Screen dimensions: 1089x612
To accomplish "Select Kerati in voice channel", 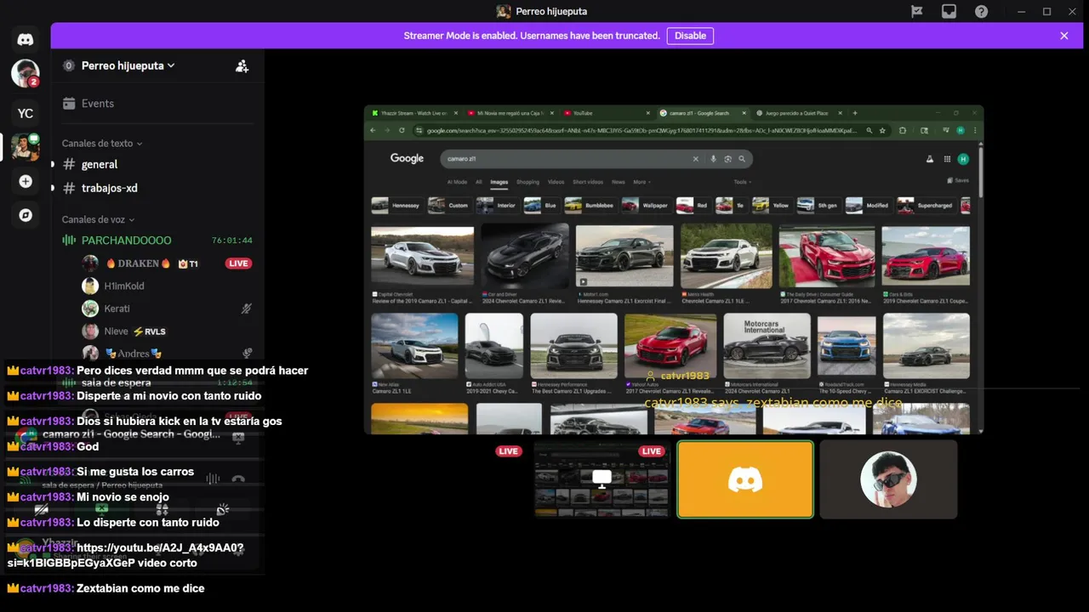I will 166,309.
